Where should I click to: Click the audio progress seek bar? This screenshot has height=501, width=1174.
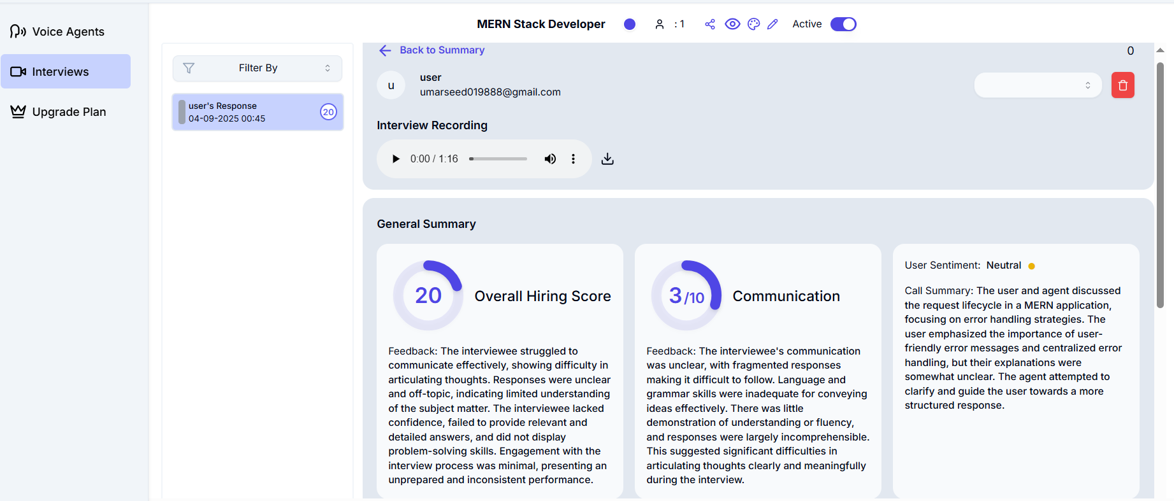click(x=498, y=159)
